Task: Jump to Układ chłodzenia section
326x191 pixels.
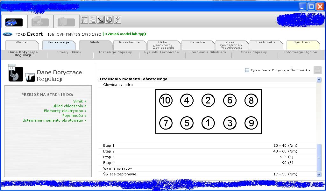Action: pos(69,106)
